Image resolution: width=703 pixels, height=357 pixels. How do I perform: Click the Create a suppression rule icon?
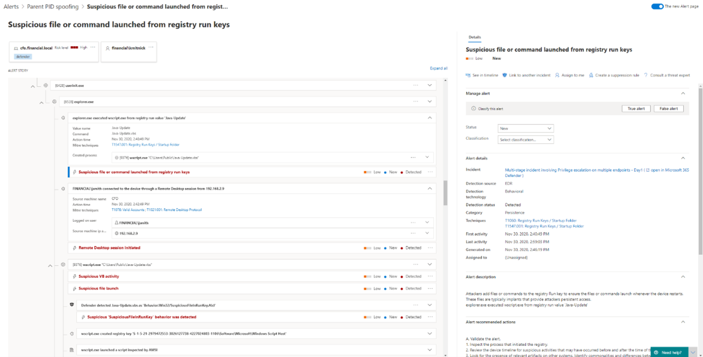click(590, 75)
